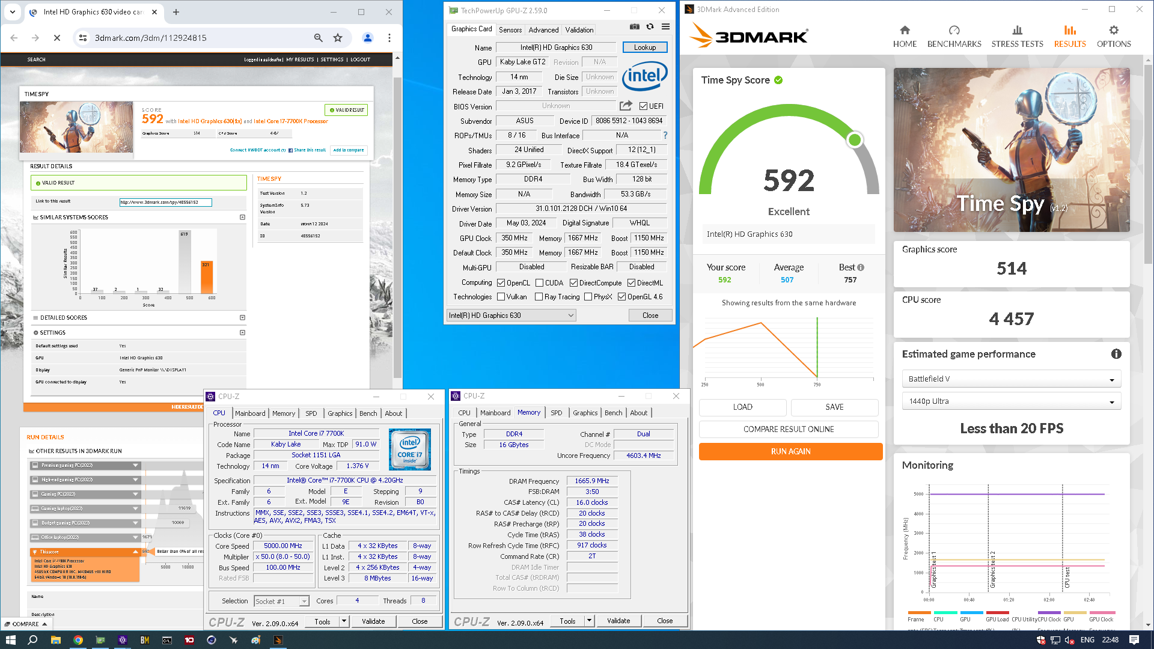Toggle the UEFI checkbox in GPU-Z
The height and width of the screenshot is (649, 1154).
point(643,106)
